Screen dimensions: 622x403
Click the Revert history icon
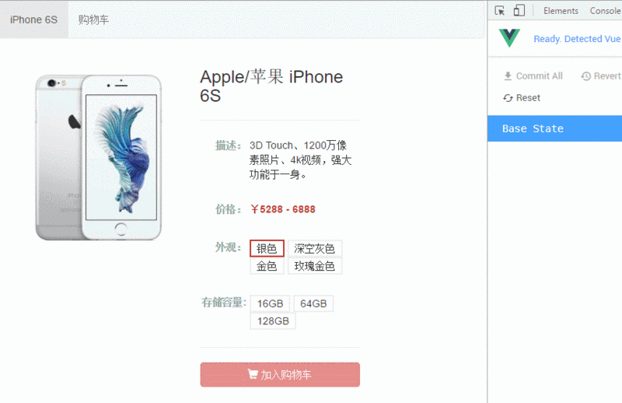(x=586, y=75)
